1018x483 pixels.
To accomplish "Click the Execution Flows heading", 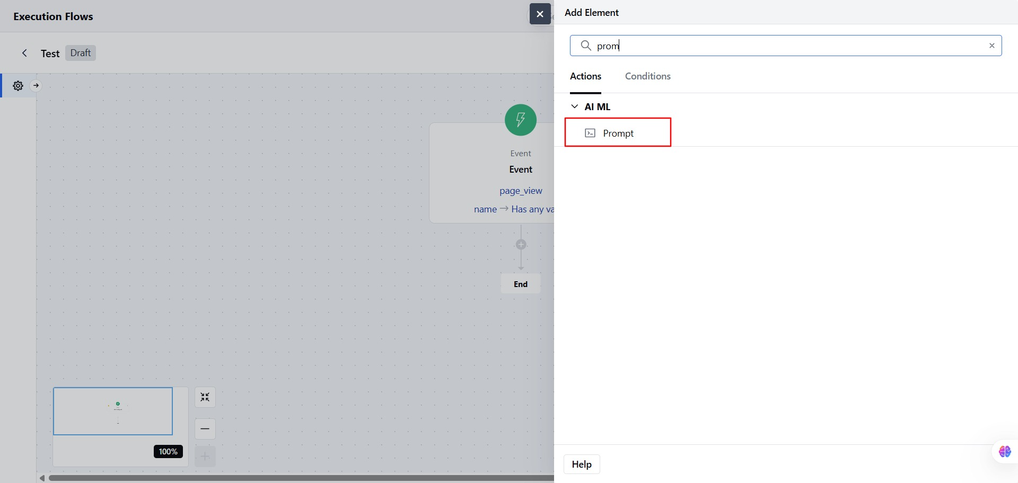I will click(53, 16).
